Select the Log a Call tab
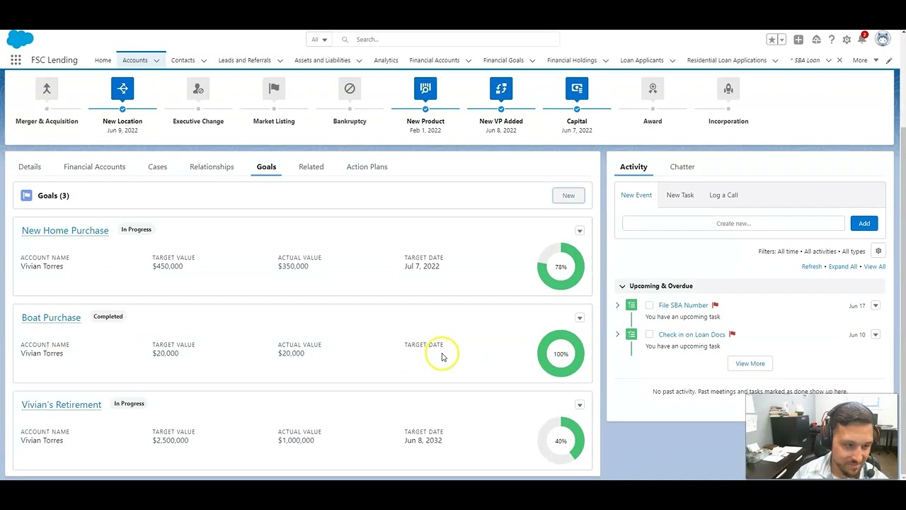This screenshot has height=510, width=906. click(x=723, y=195)
